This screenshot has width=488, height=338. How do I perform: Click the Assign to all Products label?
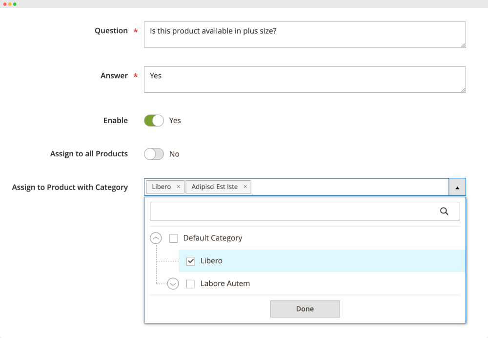[x=89, y=153]
